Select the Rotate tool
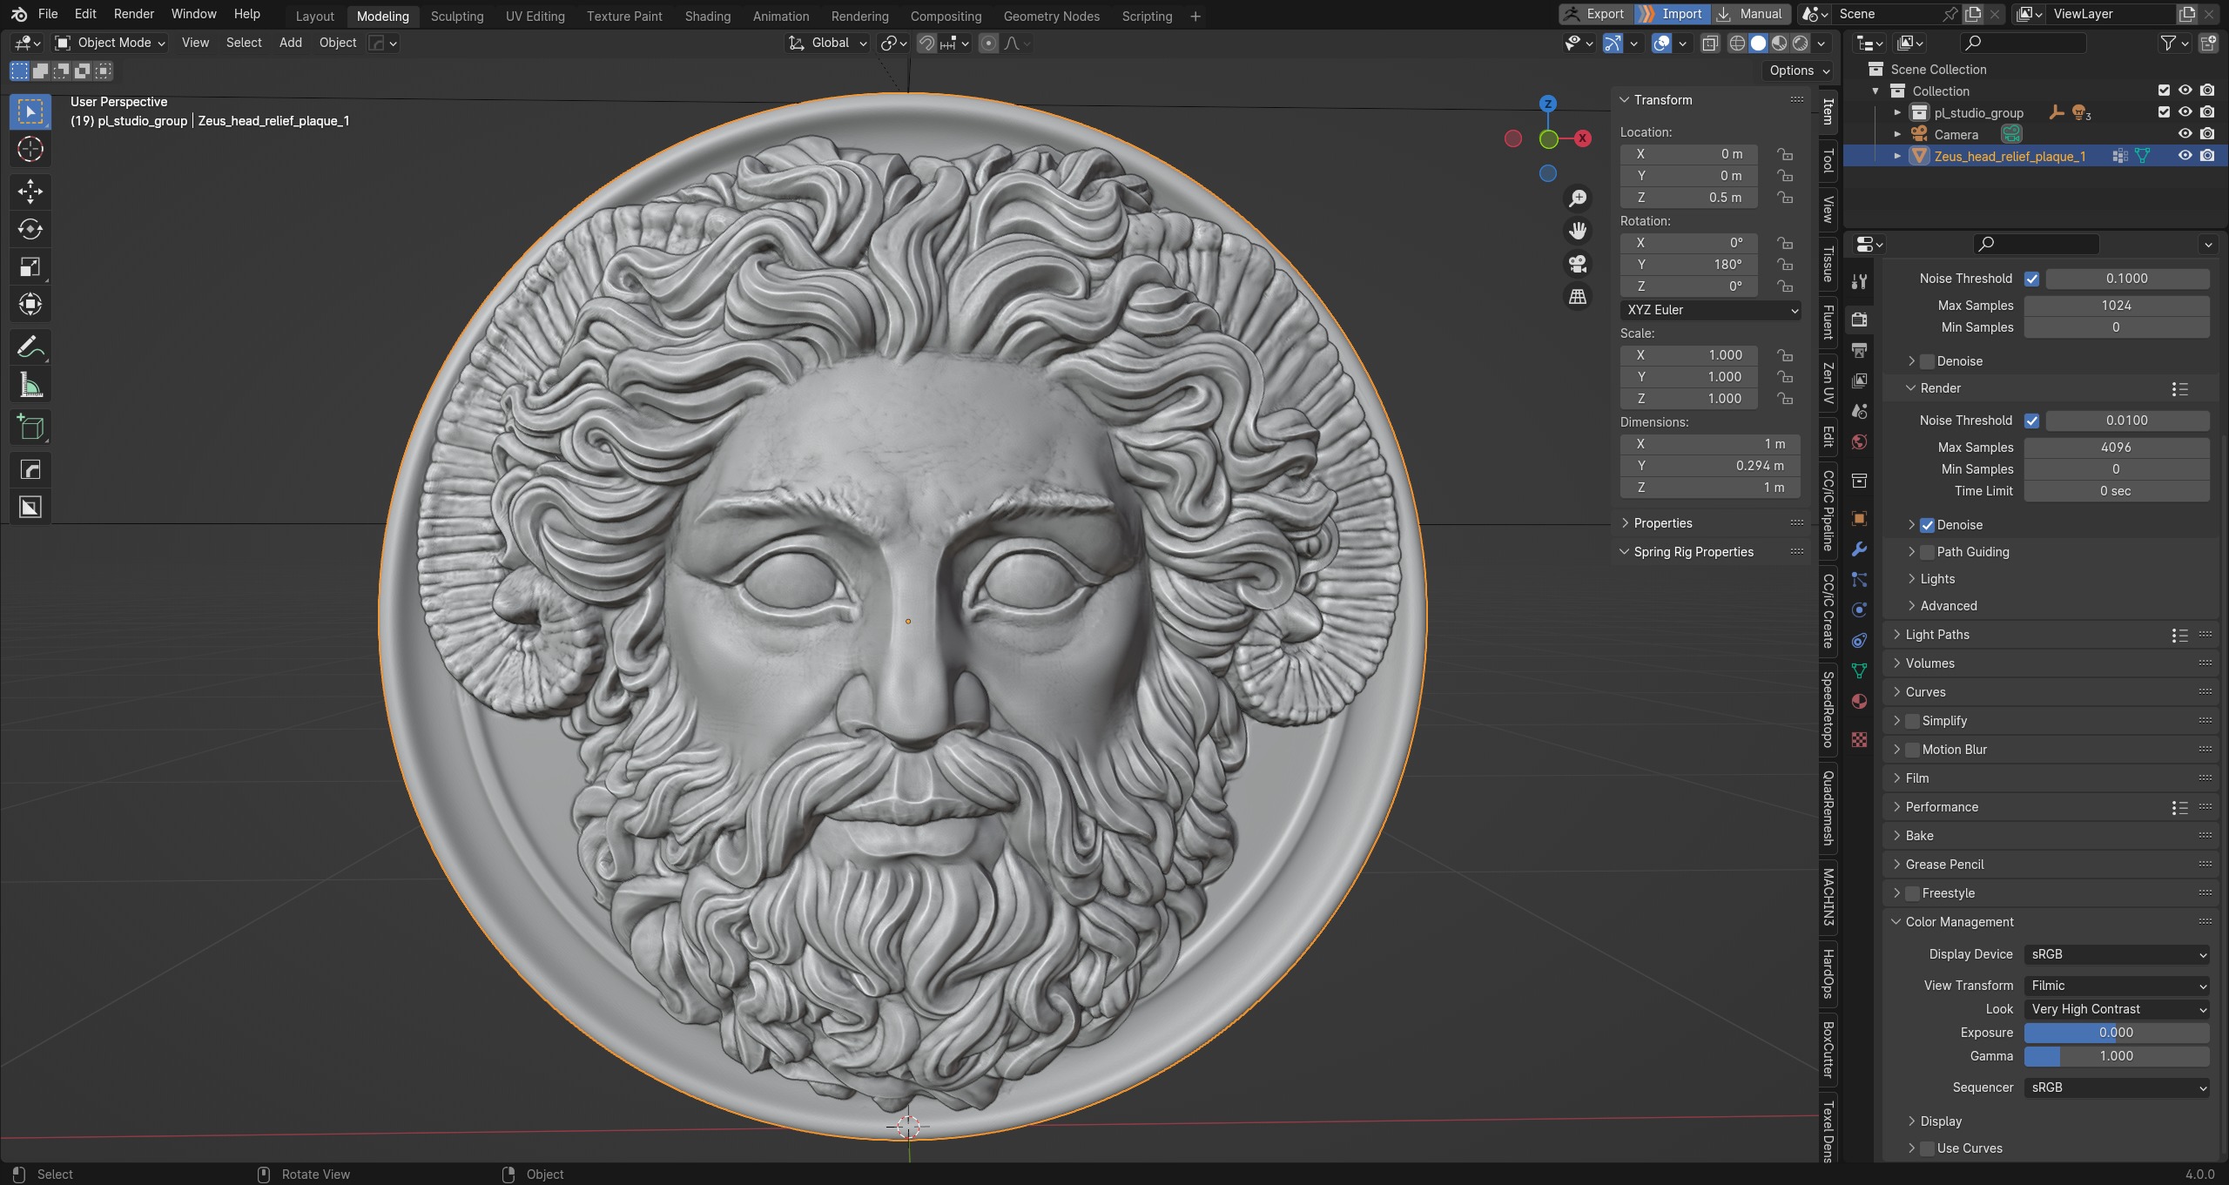Screen dimensions: 2229x1185 30,229
